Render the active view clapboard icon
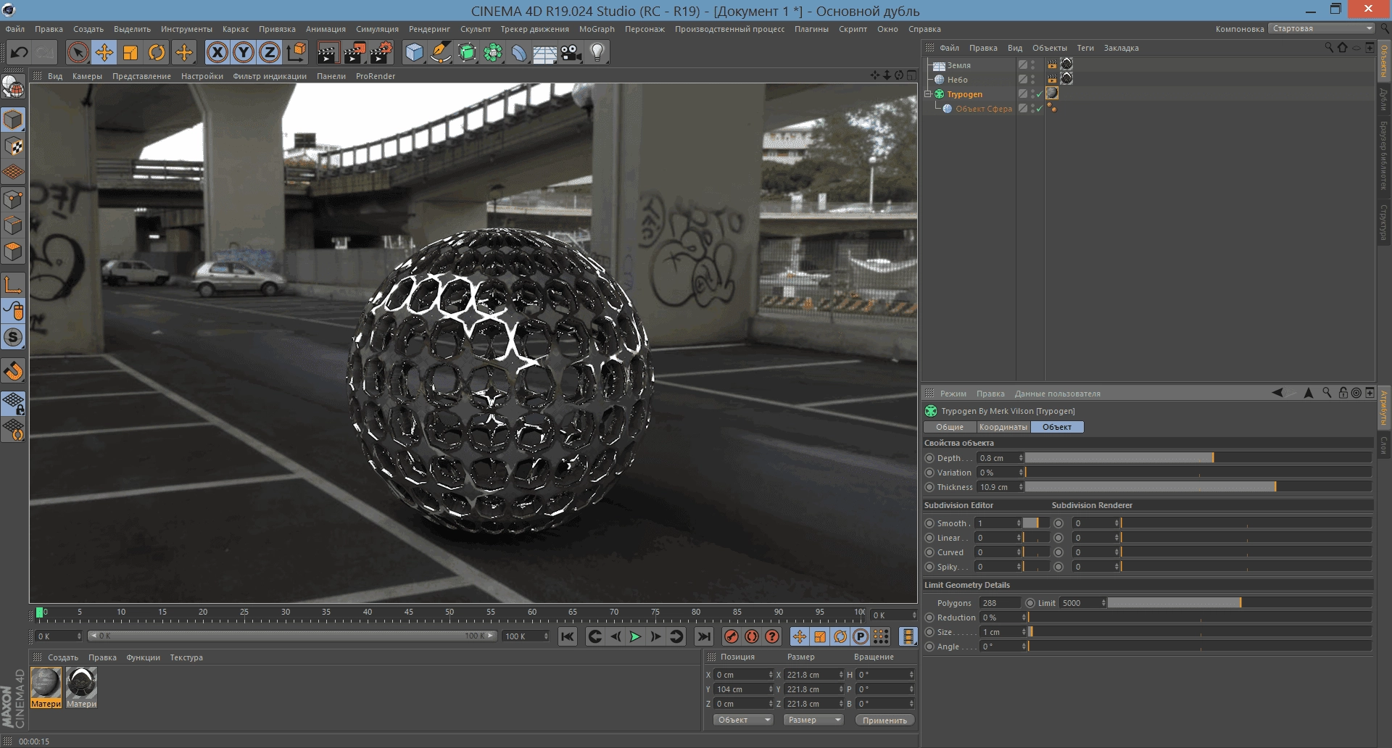This screenshot has height=748, width=1392. [328, 52]
